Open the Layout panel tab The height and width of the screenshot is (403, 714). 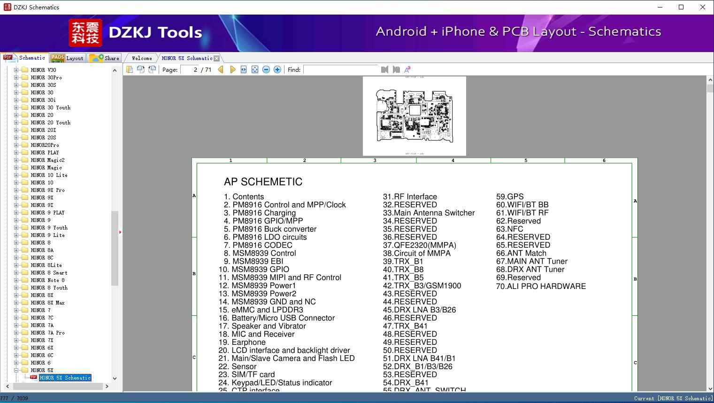(x=67, y=58)
